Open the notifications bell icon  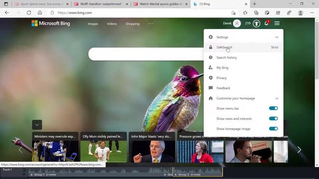pos(267,23)
